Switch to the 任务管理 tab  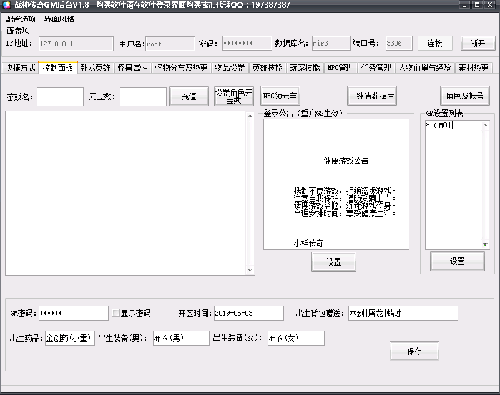point(375,67)
